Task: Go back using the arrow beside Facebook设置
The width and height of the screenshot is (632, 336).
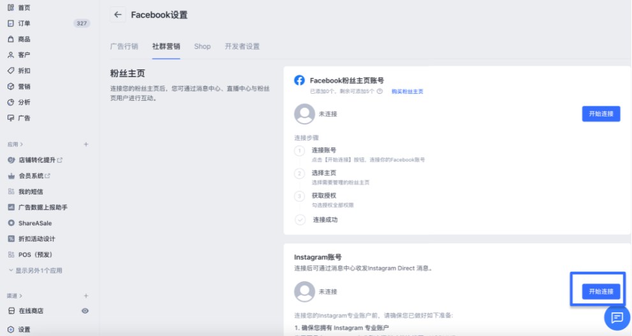Action: (118, 15)
